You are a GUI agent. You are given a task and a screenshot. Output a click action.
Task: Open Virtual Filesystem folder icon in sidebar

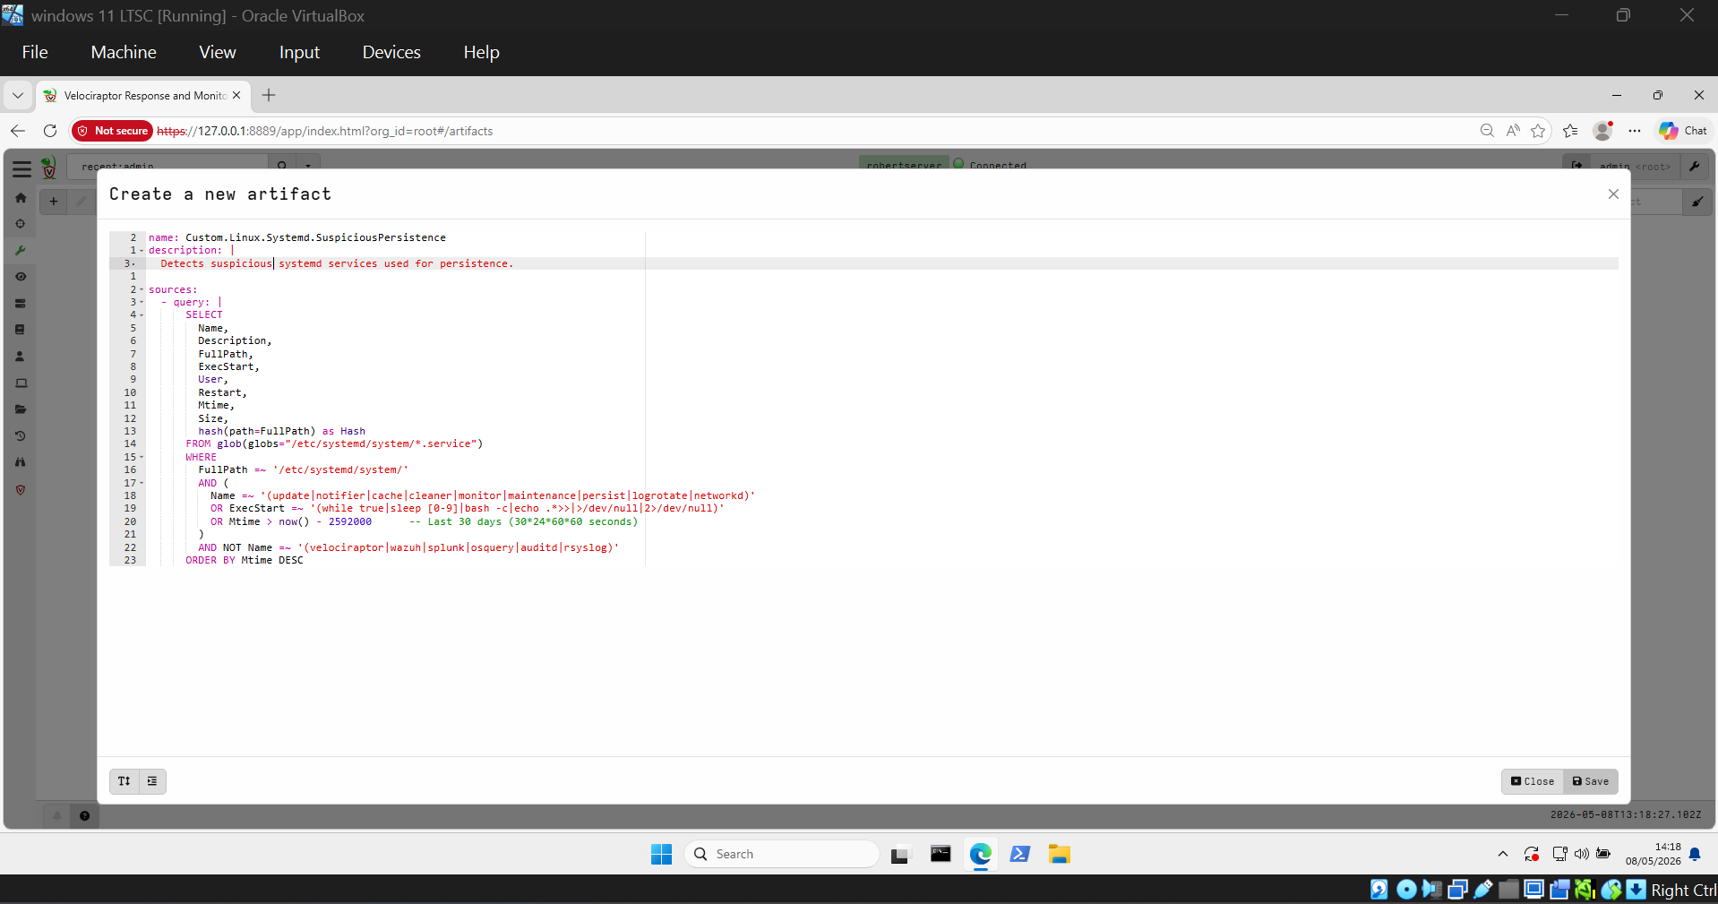click(x=21, y=409)
